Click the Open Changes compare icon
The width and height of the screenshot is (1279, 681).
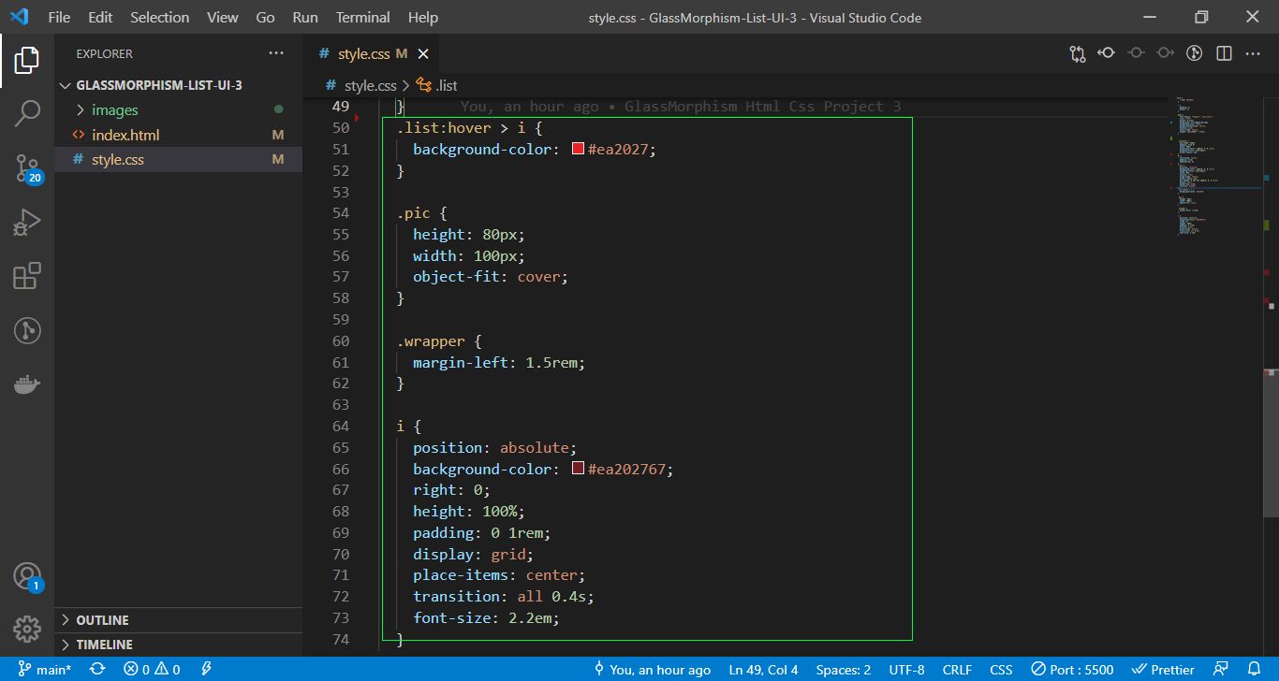tap(1078, 53)
